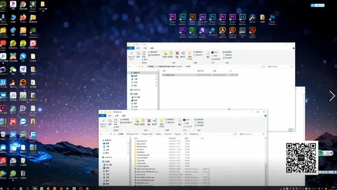This screenshot has width=337, height=190.
Task: Select Topaz Mask AI shortcut
Action: [183, 32]
